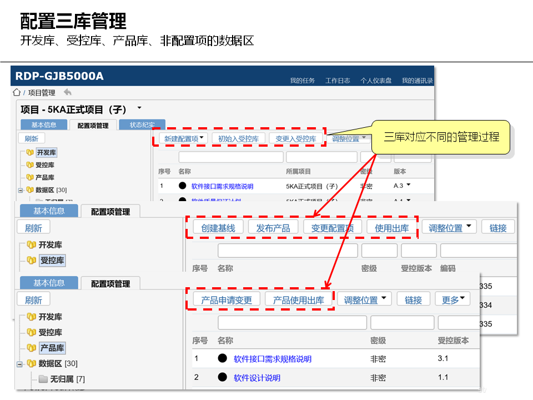Click the 名称 filter field in the 开发库 view
This screenshot has width=533, height=400.
coord(231,157)
